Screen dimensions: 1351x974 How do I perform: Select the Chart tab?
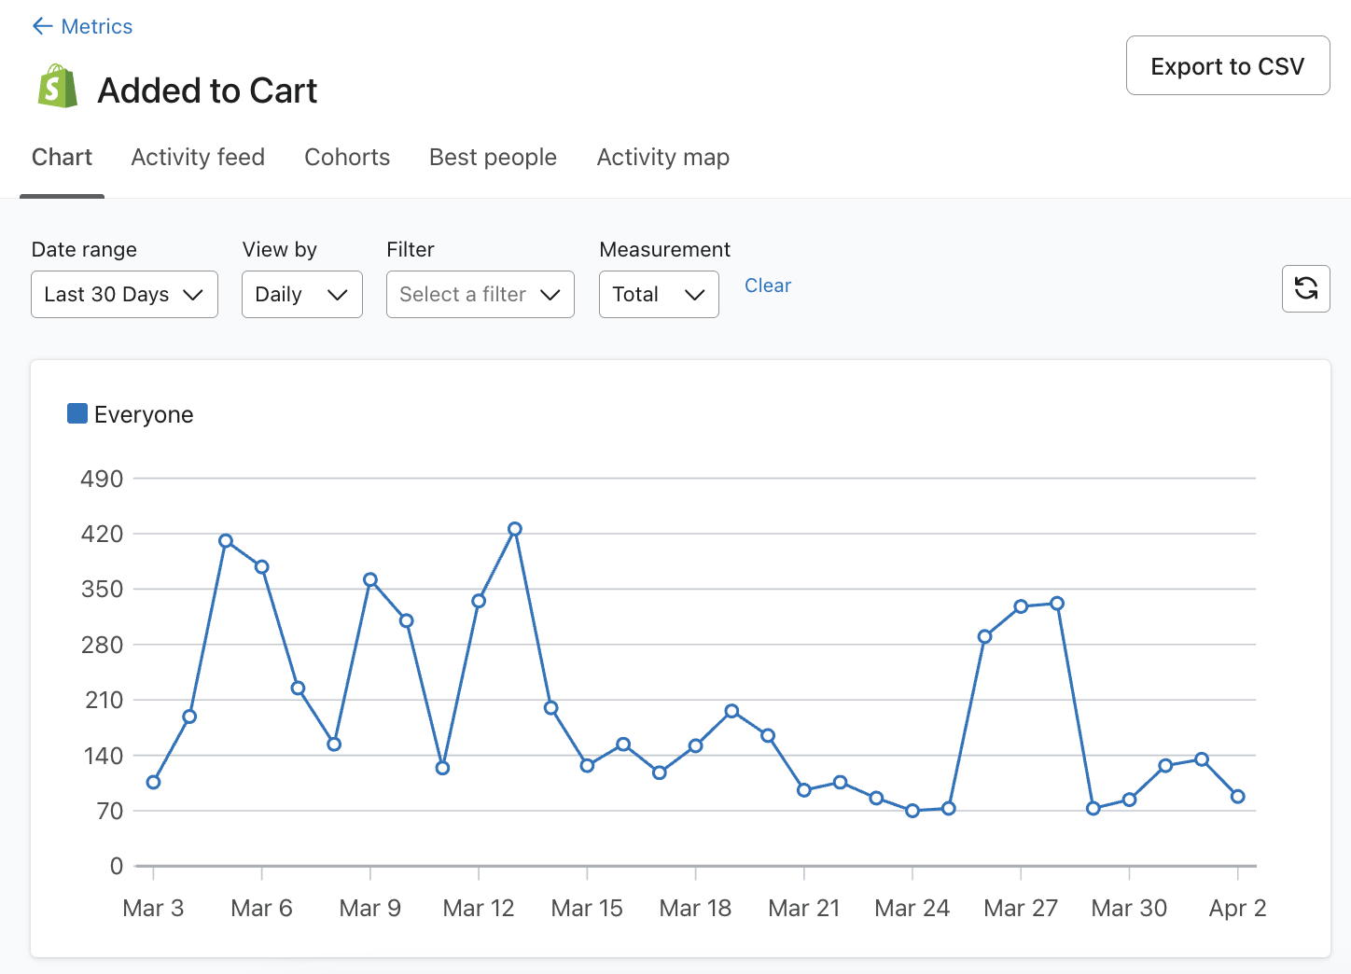62,157
